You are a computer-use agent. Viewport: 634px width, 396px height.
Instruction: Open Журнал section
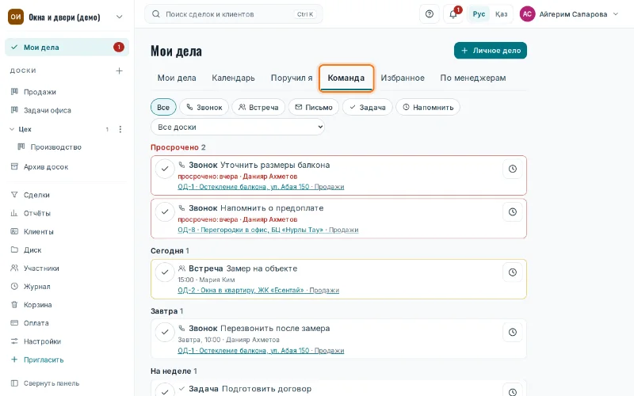(67, 287)
